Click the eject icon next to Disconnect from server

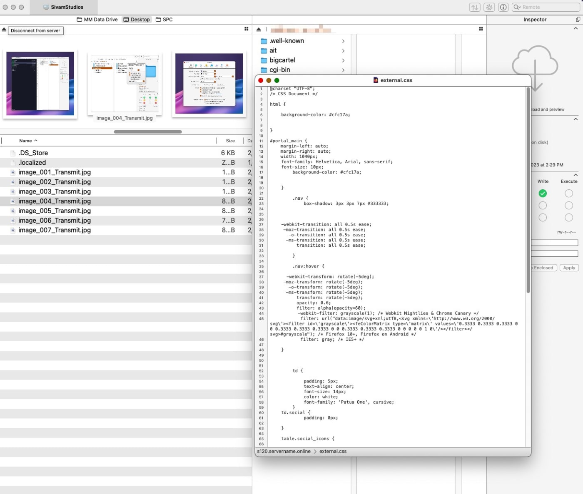point(4,30)
